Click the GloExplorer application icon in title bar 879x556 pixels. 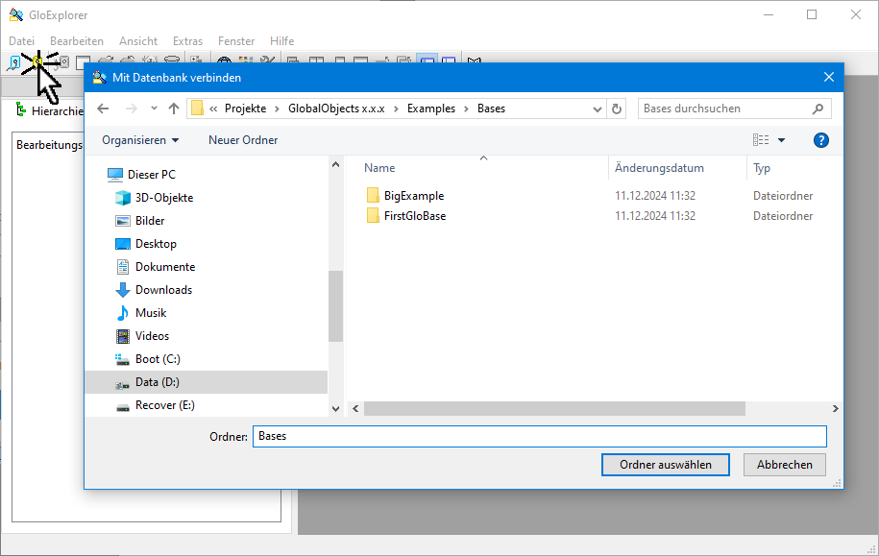pyautogui.click(x=16, y=15)
